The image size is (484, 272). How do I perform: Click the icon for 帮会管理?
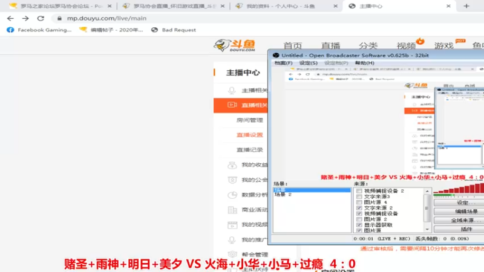tap(232, 254)
